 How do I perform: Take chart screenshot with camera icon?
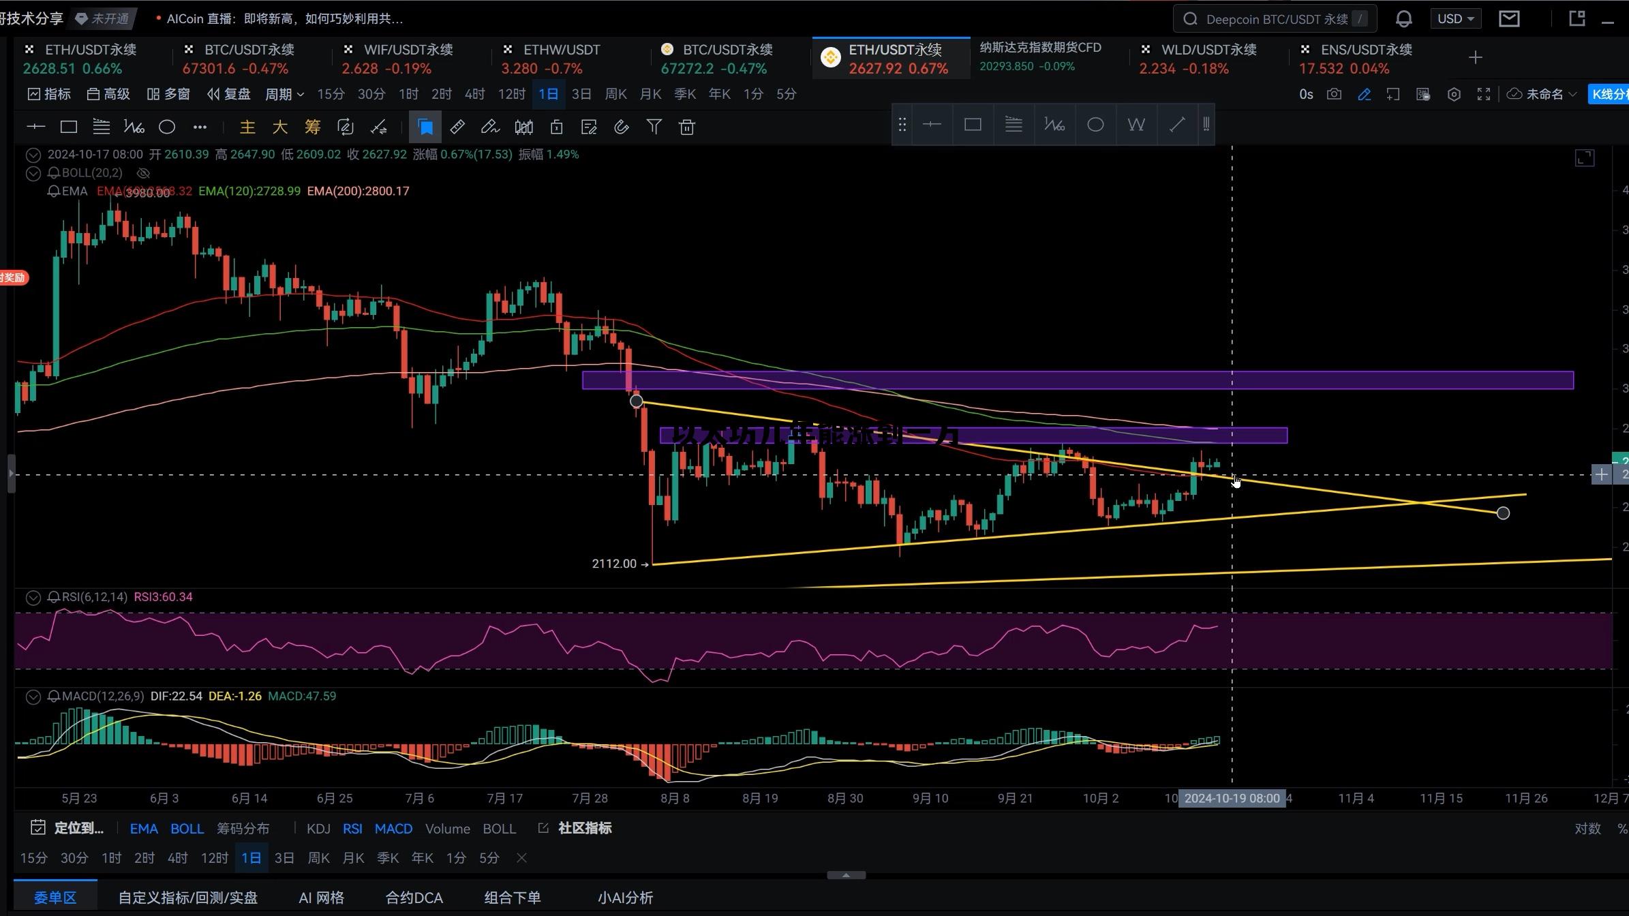click(x=1334, y=94)
